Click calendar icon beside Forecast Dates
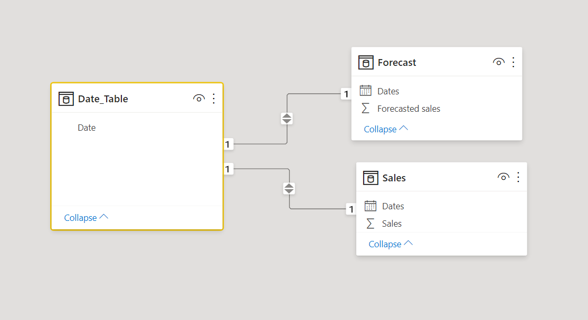This screenshot has width=588, height=320. [x=366, y=91]
